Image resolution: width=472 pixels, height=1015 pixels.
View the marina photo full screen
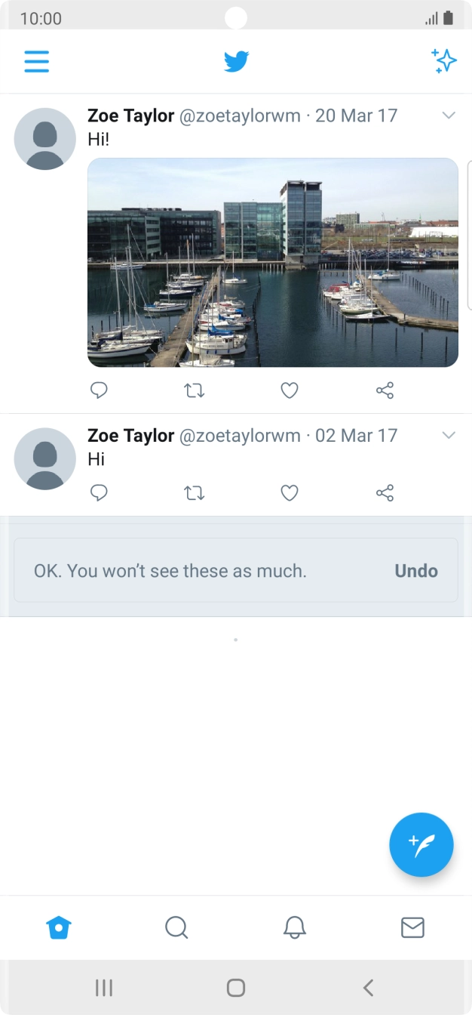pos(273,261)
